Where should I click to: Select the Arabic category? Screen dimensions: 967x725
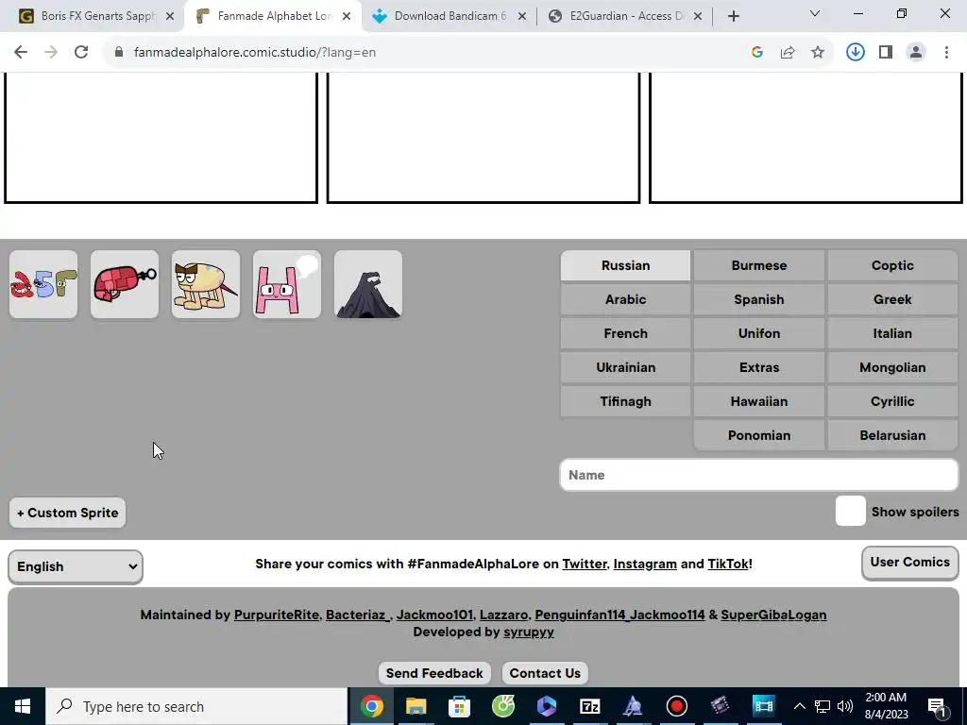click(x=625, y=299)
